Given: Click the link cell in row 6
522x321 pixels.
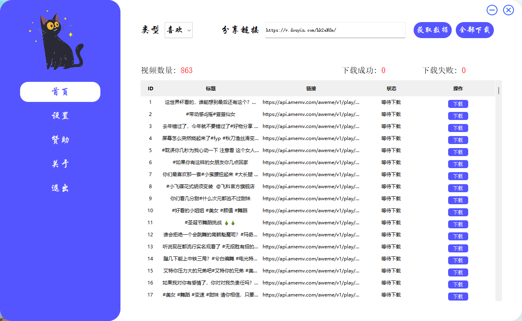Looking at the screenshot, I should 311,163.
